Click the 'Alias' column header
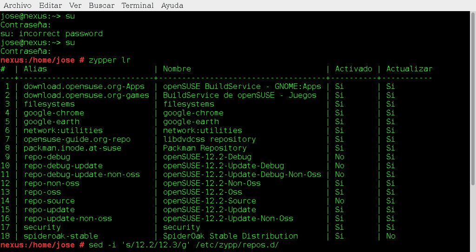476x252 pixels. (35, 69)
